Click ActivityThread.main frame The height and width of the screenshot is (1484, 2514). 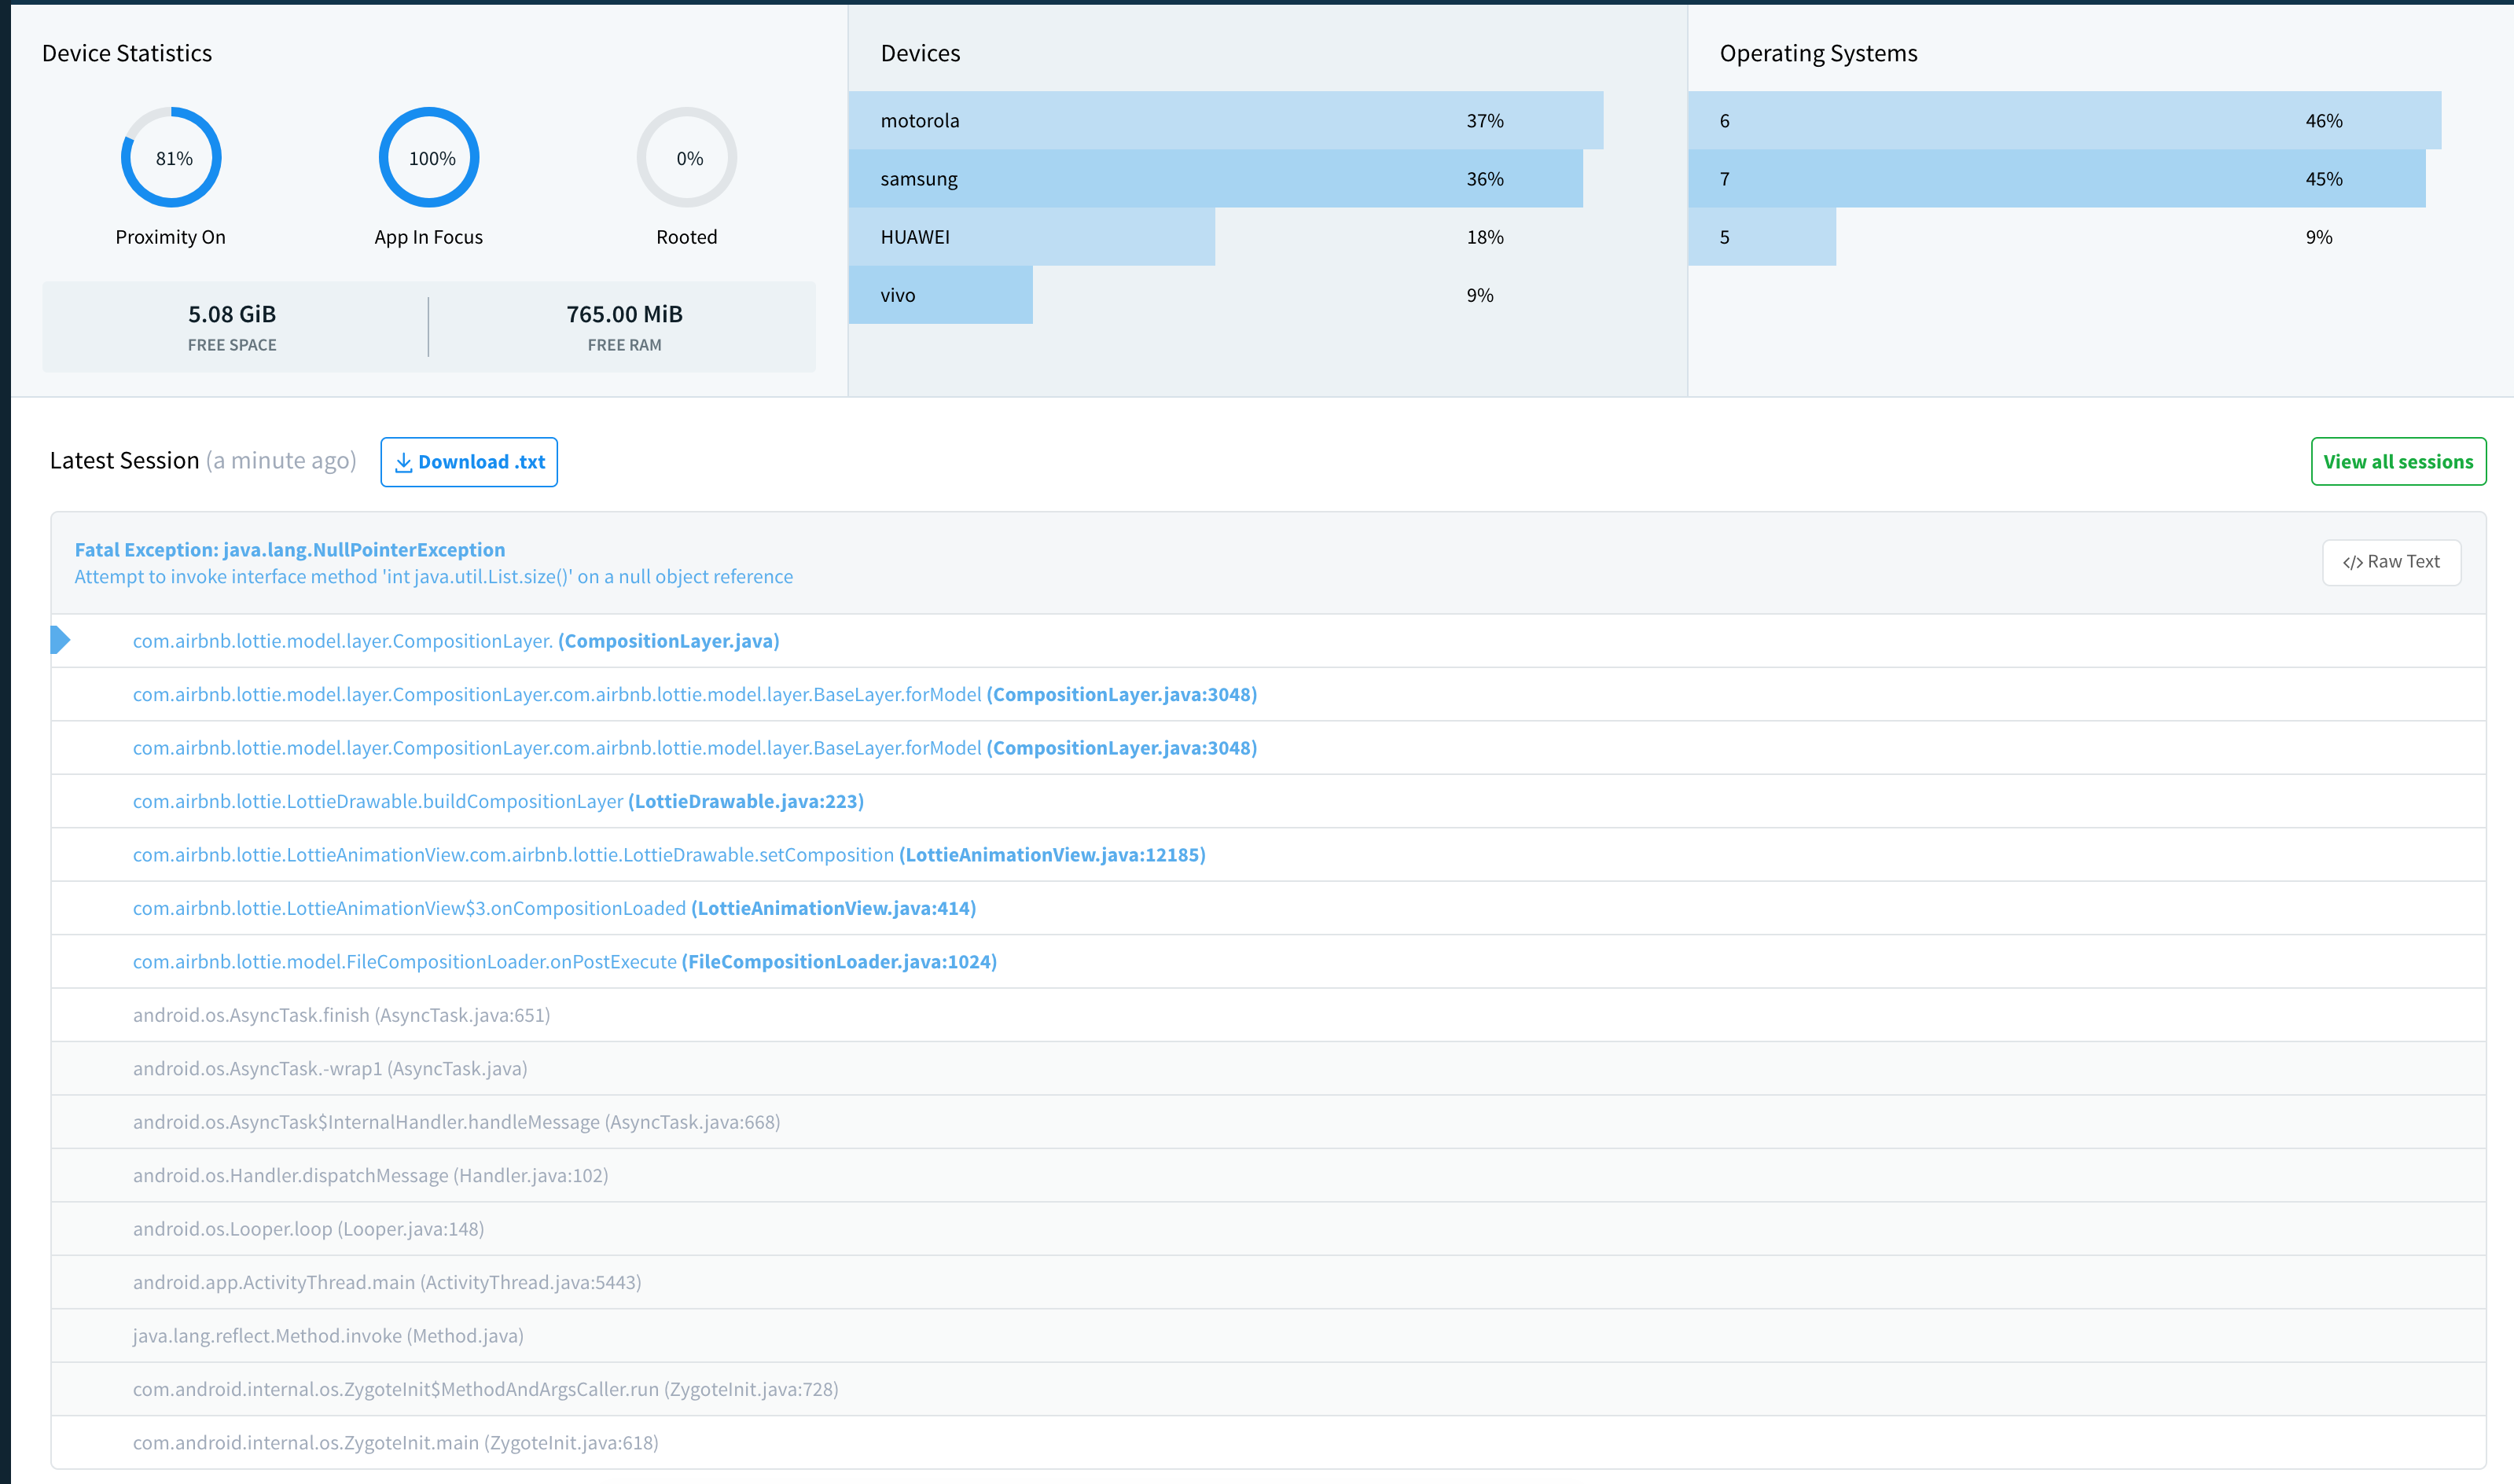pyautogui.click(x=1268, y=1282)
